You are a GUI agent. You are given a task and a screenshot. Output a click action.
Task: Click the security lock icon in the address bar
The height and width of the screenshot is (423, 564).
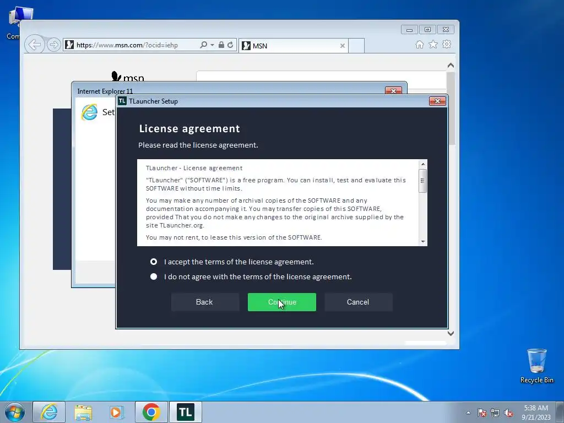coord(221,45)
